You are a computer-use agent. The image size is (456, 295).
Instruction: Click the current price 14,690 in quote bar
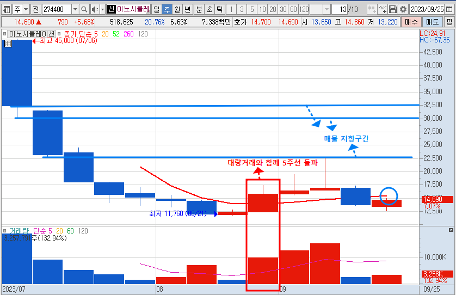pos(24,22)
